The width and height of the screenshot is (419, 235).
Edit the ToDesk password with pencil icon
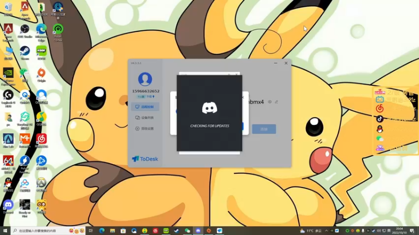click(x=277, y=102)
